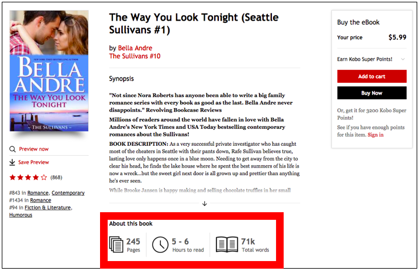Click the book cover thumbnail
Image resolution: width=419 pixels, height=271 pixels.
pyautogui.click(x=49, y=71)
